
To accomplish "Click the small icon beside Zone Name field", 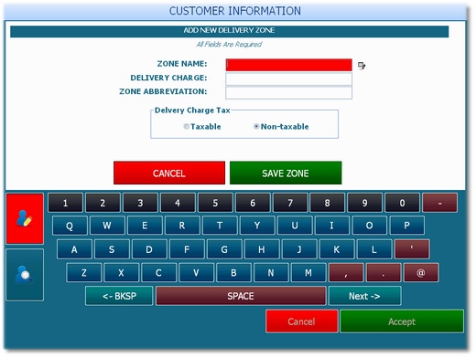I will click(362, 66).
